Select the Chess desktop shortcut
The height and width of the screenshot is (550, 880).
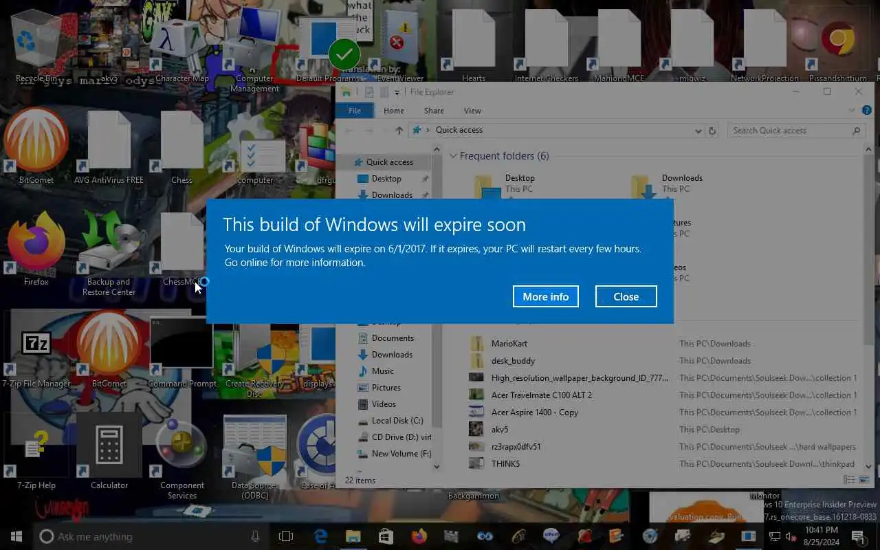182,148
